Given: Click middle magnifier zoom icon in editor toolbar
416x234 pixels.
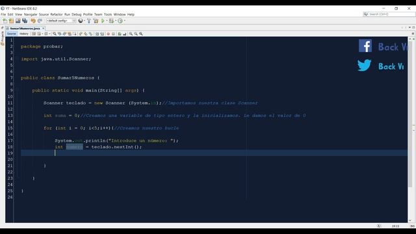Looking at the screenshot, I should pyautogui.click(x=136, y=34).
